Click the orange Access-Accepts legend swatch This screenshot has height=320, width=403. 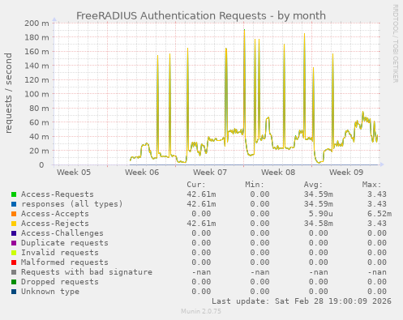(x=14, y=214)
